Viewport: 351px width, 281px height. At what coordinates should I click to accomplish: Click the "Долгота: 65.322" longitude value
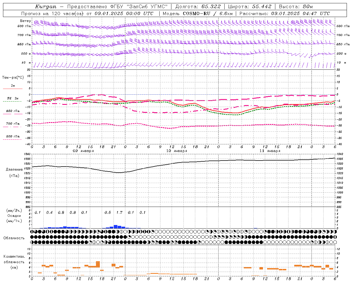[198, 7]
